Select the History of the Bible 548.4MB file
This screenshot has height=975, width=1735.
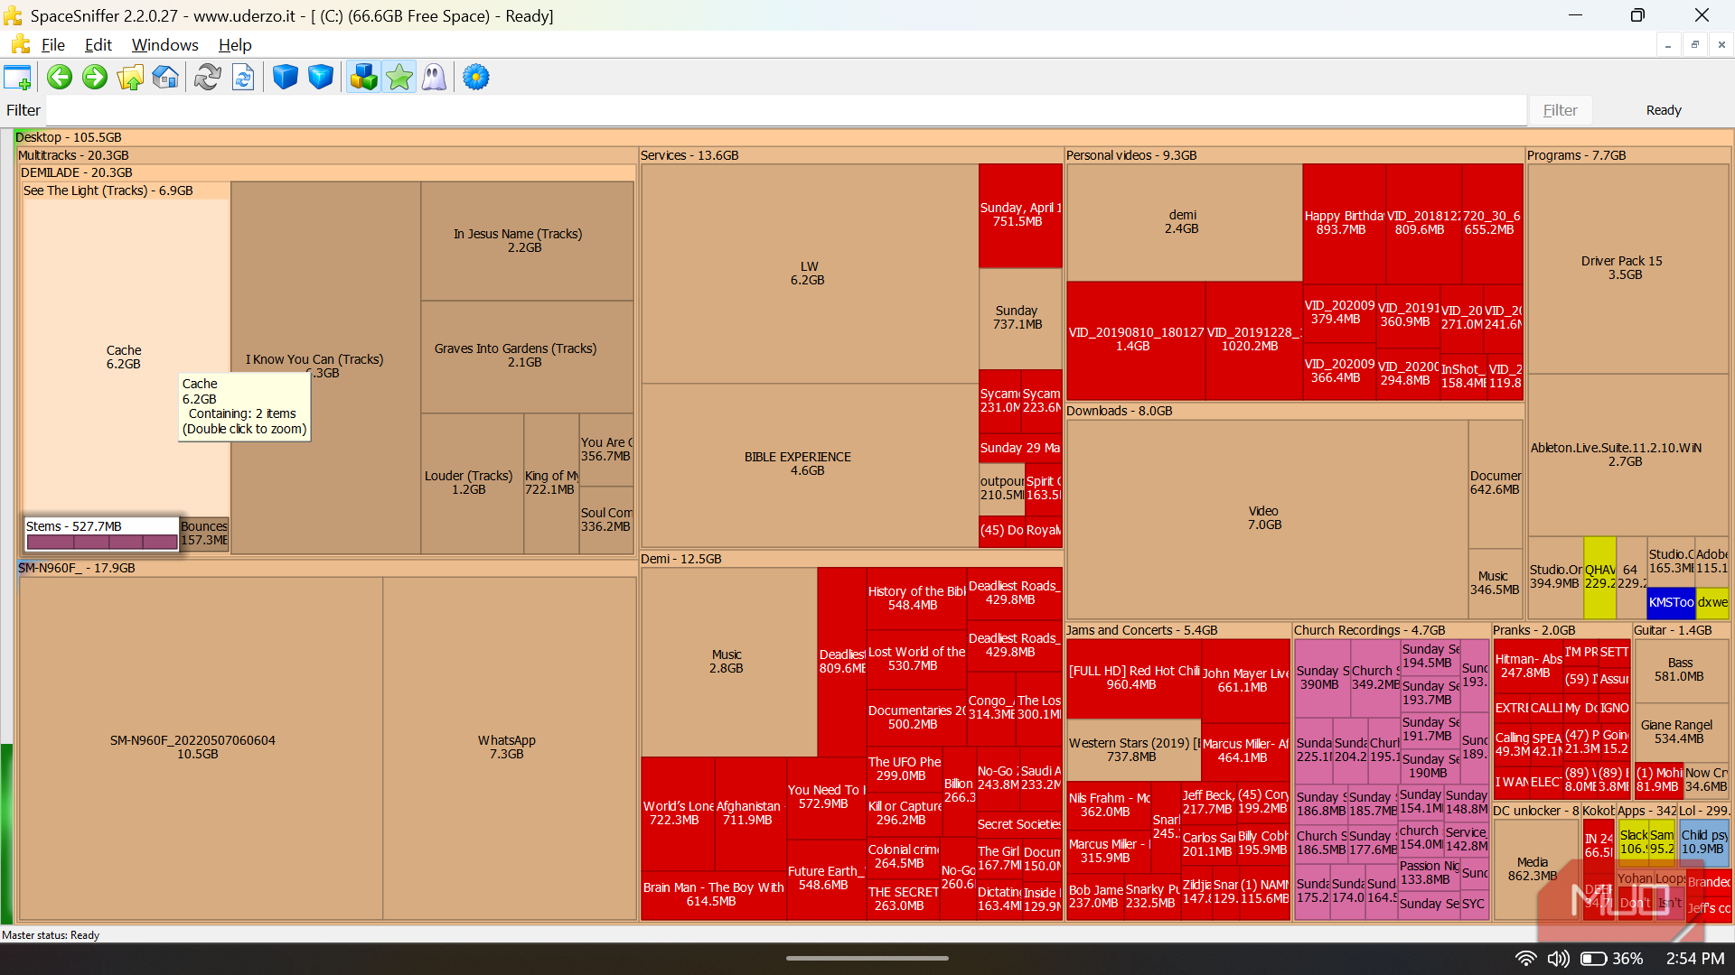915,598
